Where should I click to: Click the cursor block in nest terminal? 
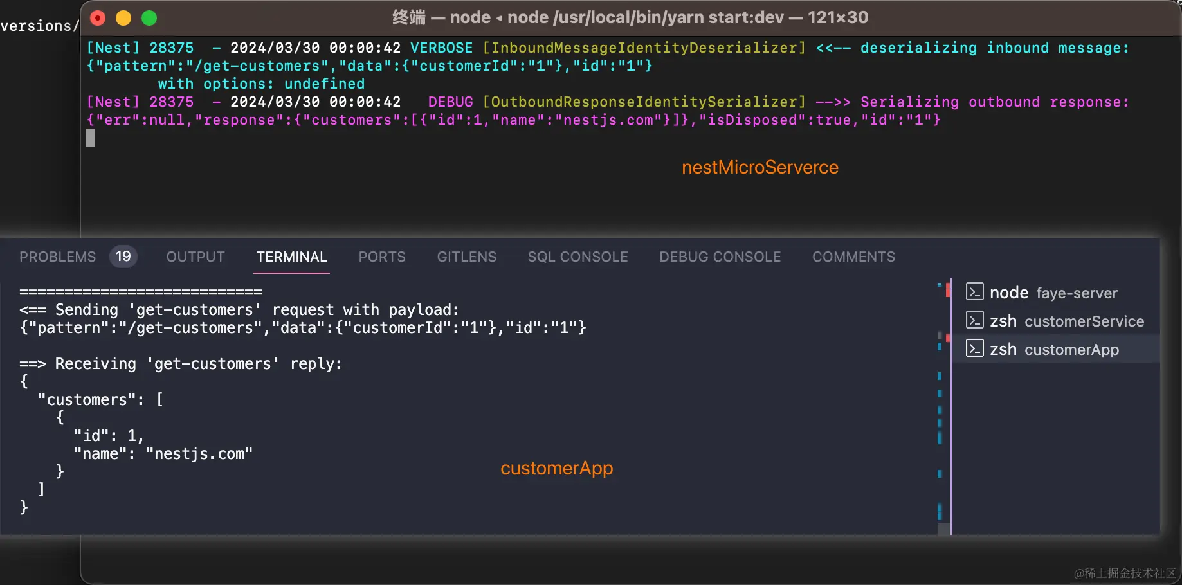pyautogui.click(x=91, y=138)
